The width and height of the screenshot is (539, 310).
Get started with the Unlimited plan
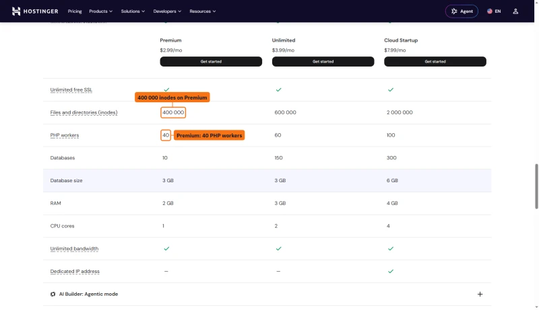pos(323,61)
